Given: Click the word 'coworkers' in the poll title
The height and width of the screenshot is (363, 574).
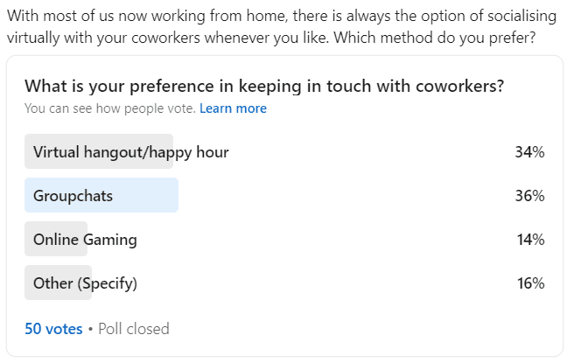Looking at the screenshot, I should pos(459,87).
